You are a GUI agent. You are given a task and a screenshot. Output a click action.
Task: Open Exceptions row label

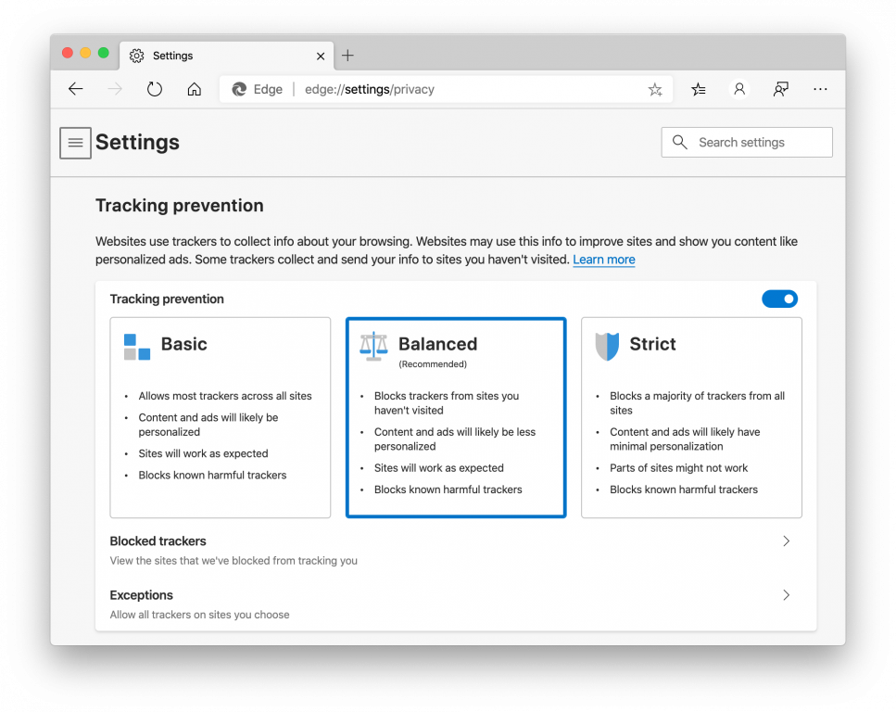(x=141, y=595)
